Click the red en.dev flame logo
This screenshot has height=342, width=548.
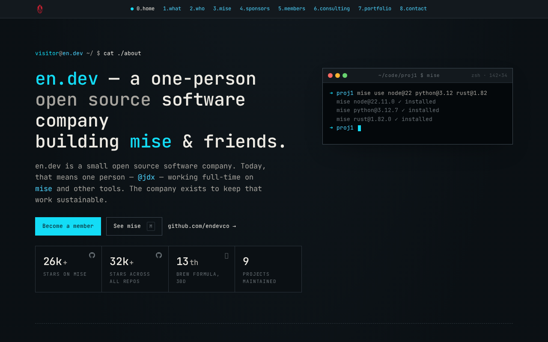coord(40,9)
